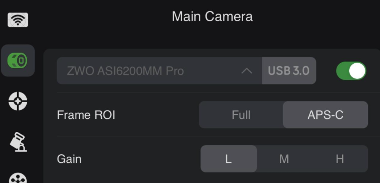
Task: Click the divider line below Frame ROI row
Action: point(219,136)
